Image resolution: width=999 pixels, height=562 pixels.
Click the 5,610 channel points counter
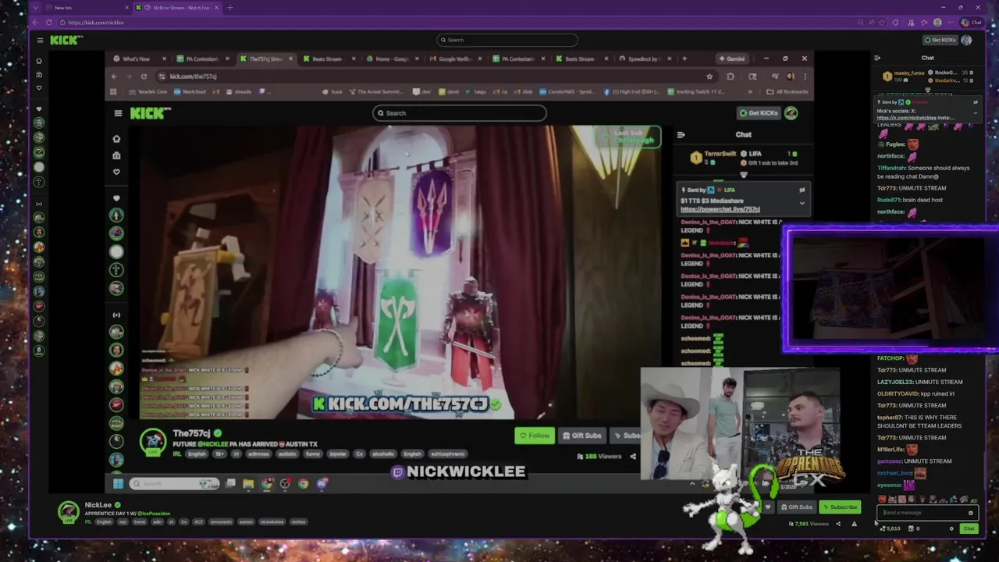point(891,529)
